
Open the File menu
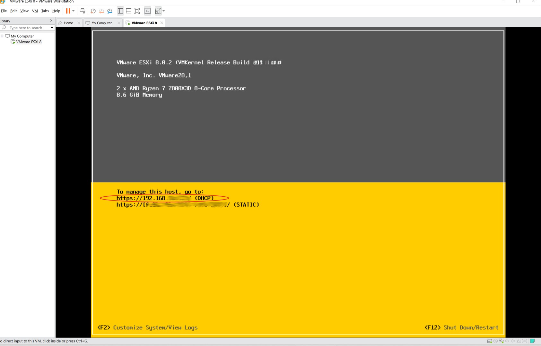4,11
